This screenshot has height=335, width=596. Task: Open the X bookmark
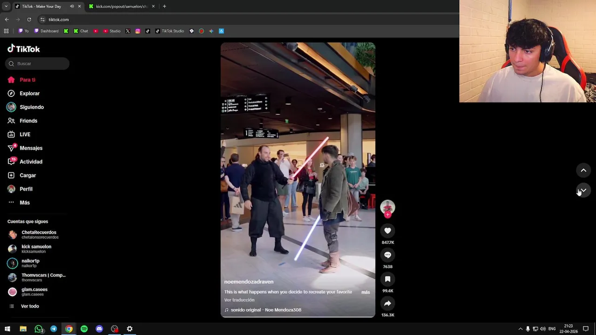coord(128,31)
